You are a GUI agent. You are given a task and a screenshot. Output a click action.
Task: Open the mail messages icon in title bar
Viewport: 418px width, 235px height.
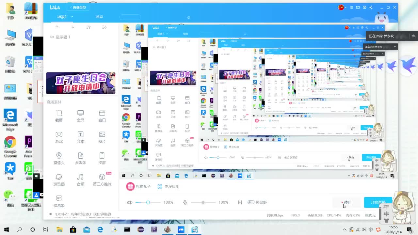[358, 8]
